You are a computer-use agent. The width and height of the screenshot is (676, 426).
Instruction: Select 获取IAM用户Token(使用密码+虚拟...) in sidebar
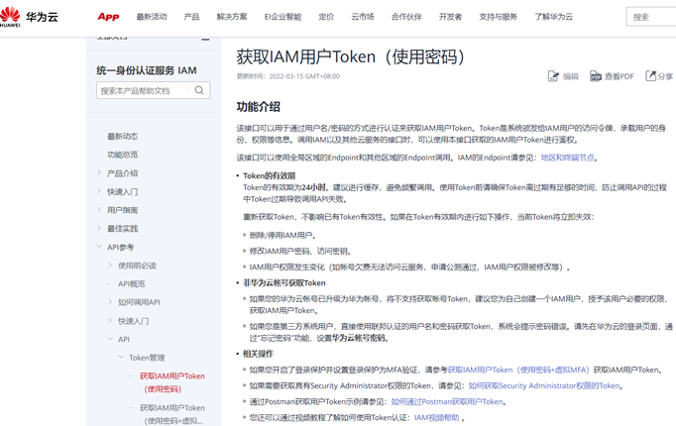pyautogui.click(x=172, y=414)
